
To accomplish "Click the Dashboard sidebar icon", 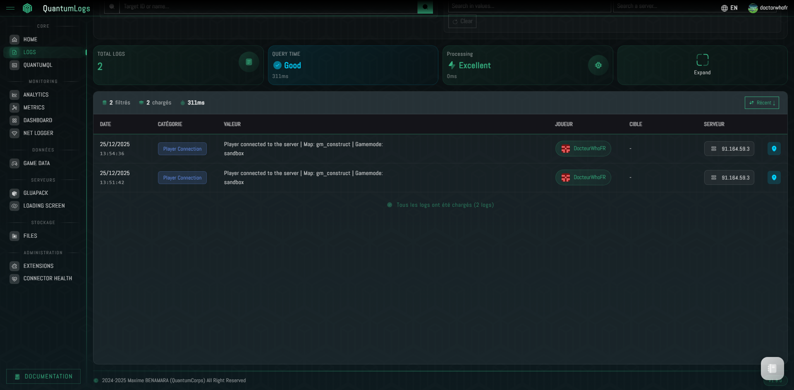I will point(14,121).
